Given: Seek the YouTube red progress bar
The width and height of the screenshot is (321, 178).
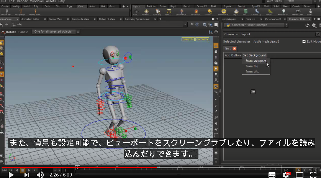Looking at the screenshot, I should point(79,168).
